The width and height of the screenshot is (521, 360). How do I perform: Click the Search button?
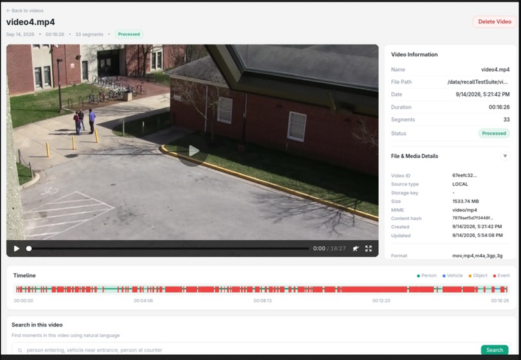[x=494, y=350]
